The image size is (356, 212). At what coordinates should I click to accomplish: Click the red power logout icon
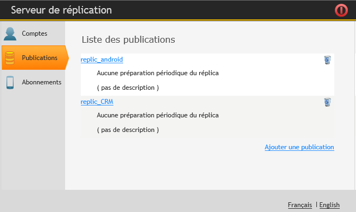tap(341, 10)
